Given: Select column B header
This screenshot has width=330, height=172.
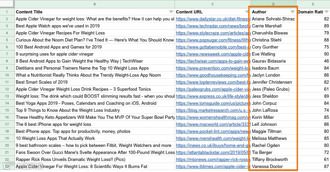Looking at the screenshot, I should (x=95, y=4).
